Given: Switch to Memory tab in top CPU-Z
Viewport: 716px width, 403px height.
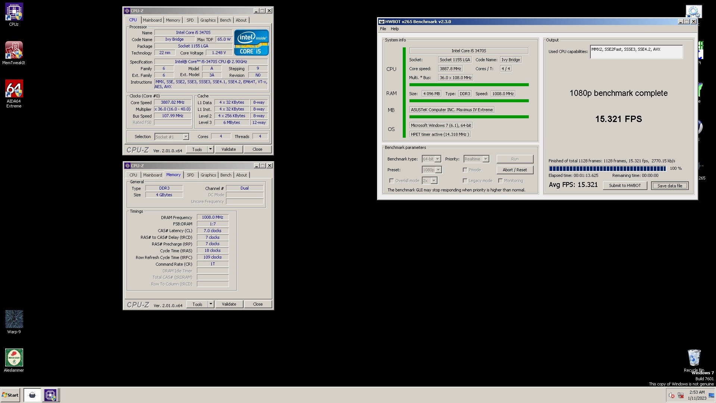Looking at the screenshot, I should 173,20.
